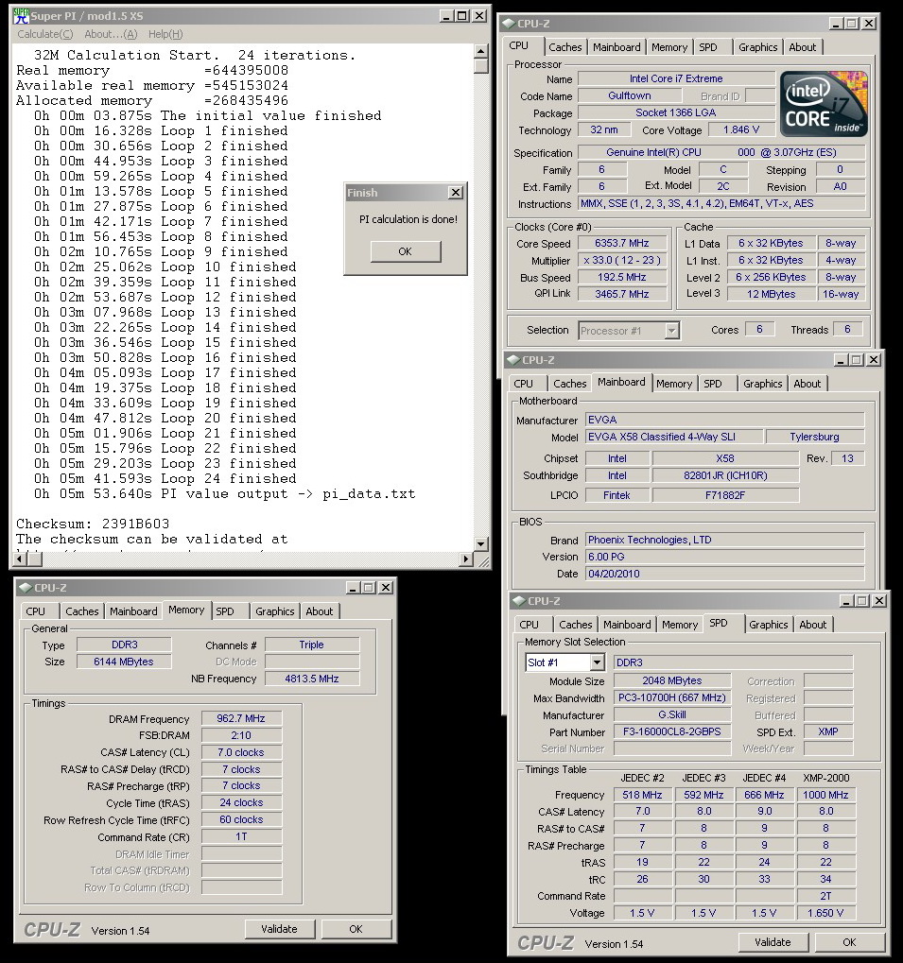
Task: Click the Loop 24 finished line
Action: click(x=165, y=478)
